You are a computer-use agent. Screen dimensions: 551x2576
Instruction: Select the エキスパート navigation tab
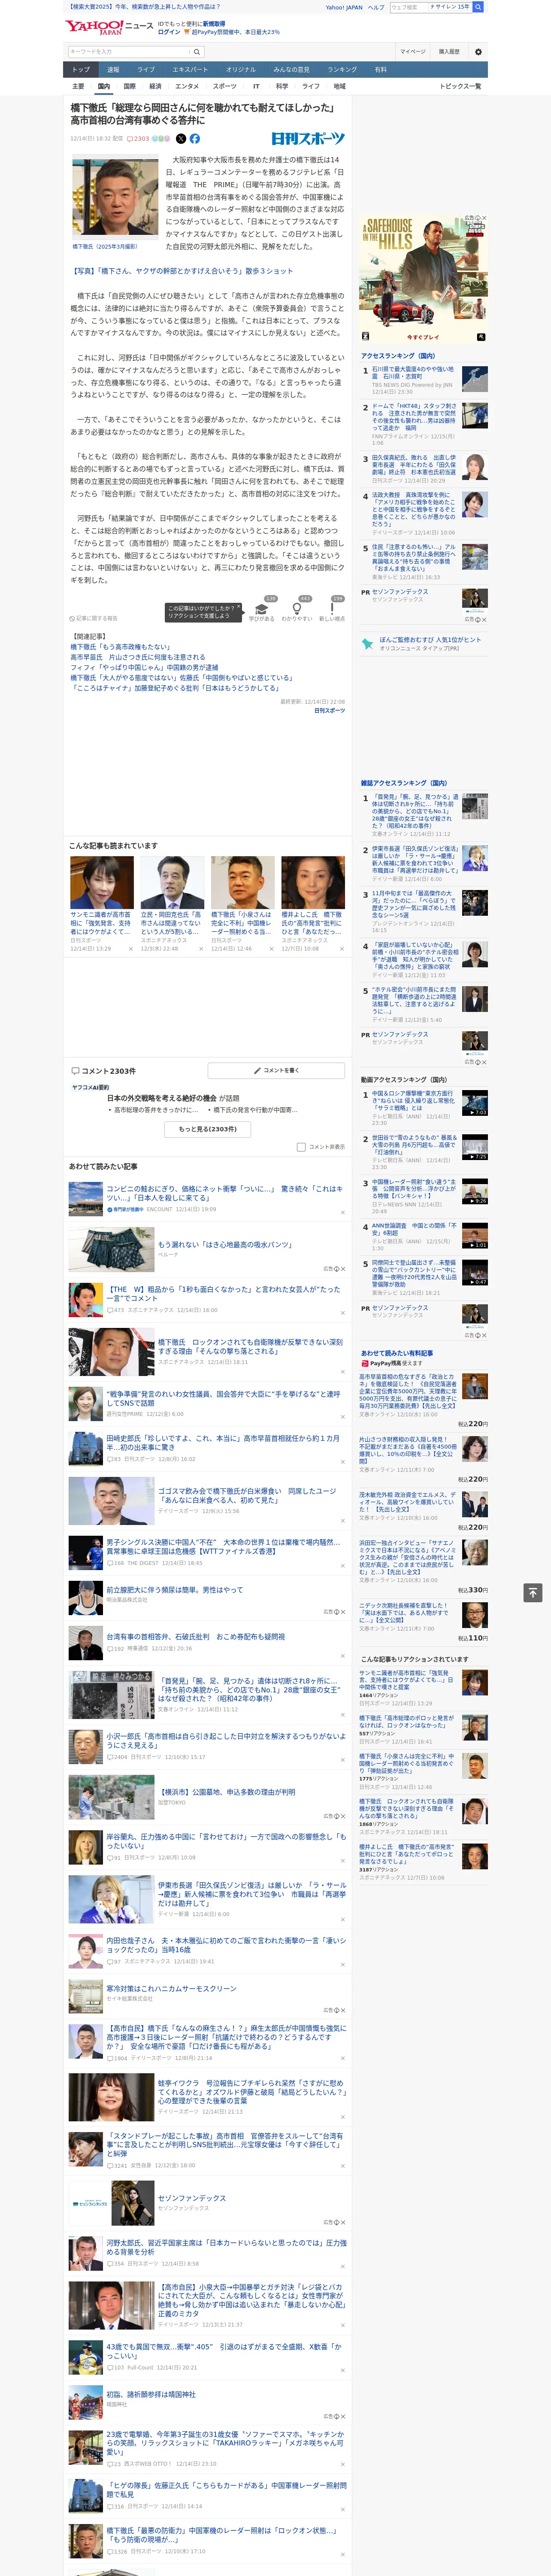190,70
